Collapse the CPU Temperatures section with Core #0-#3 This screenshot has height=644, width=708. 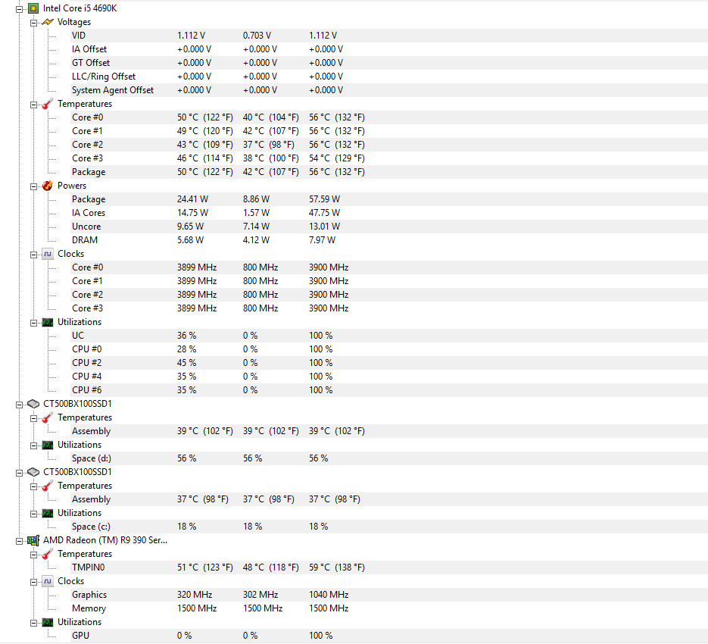point(33,105)
